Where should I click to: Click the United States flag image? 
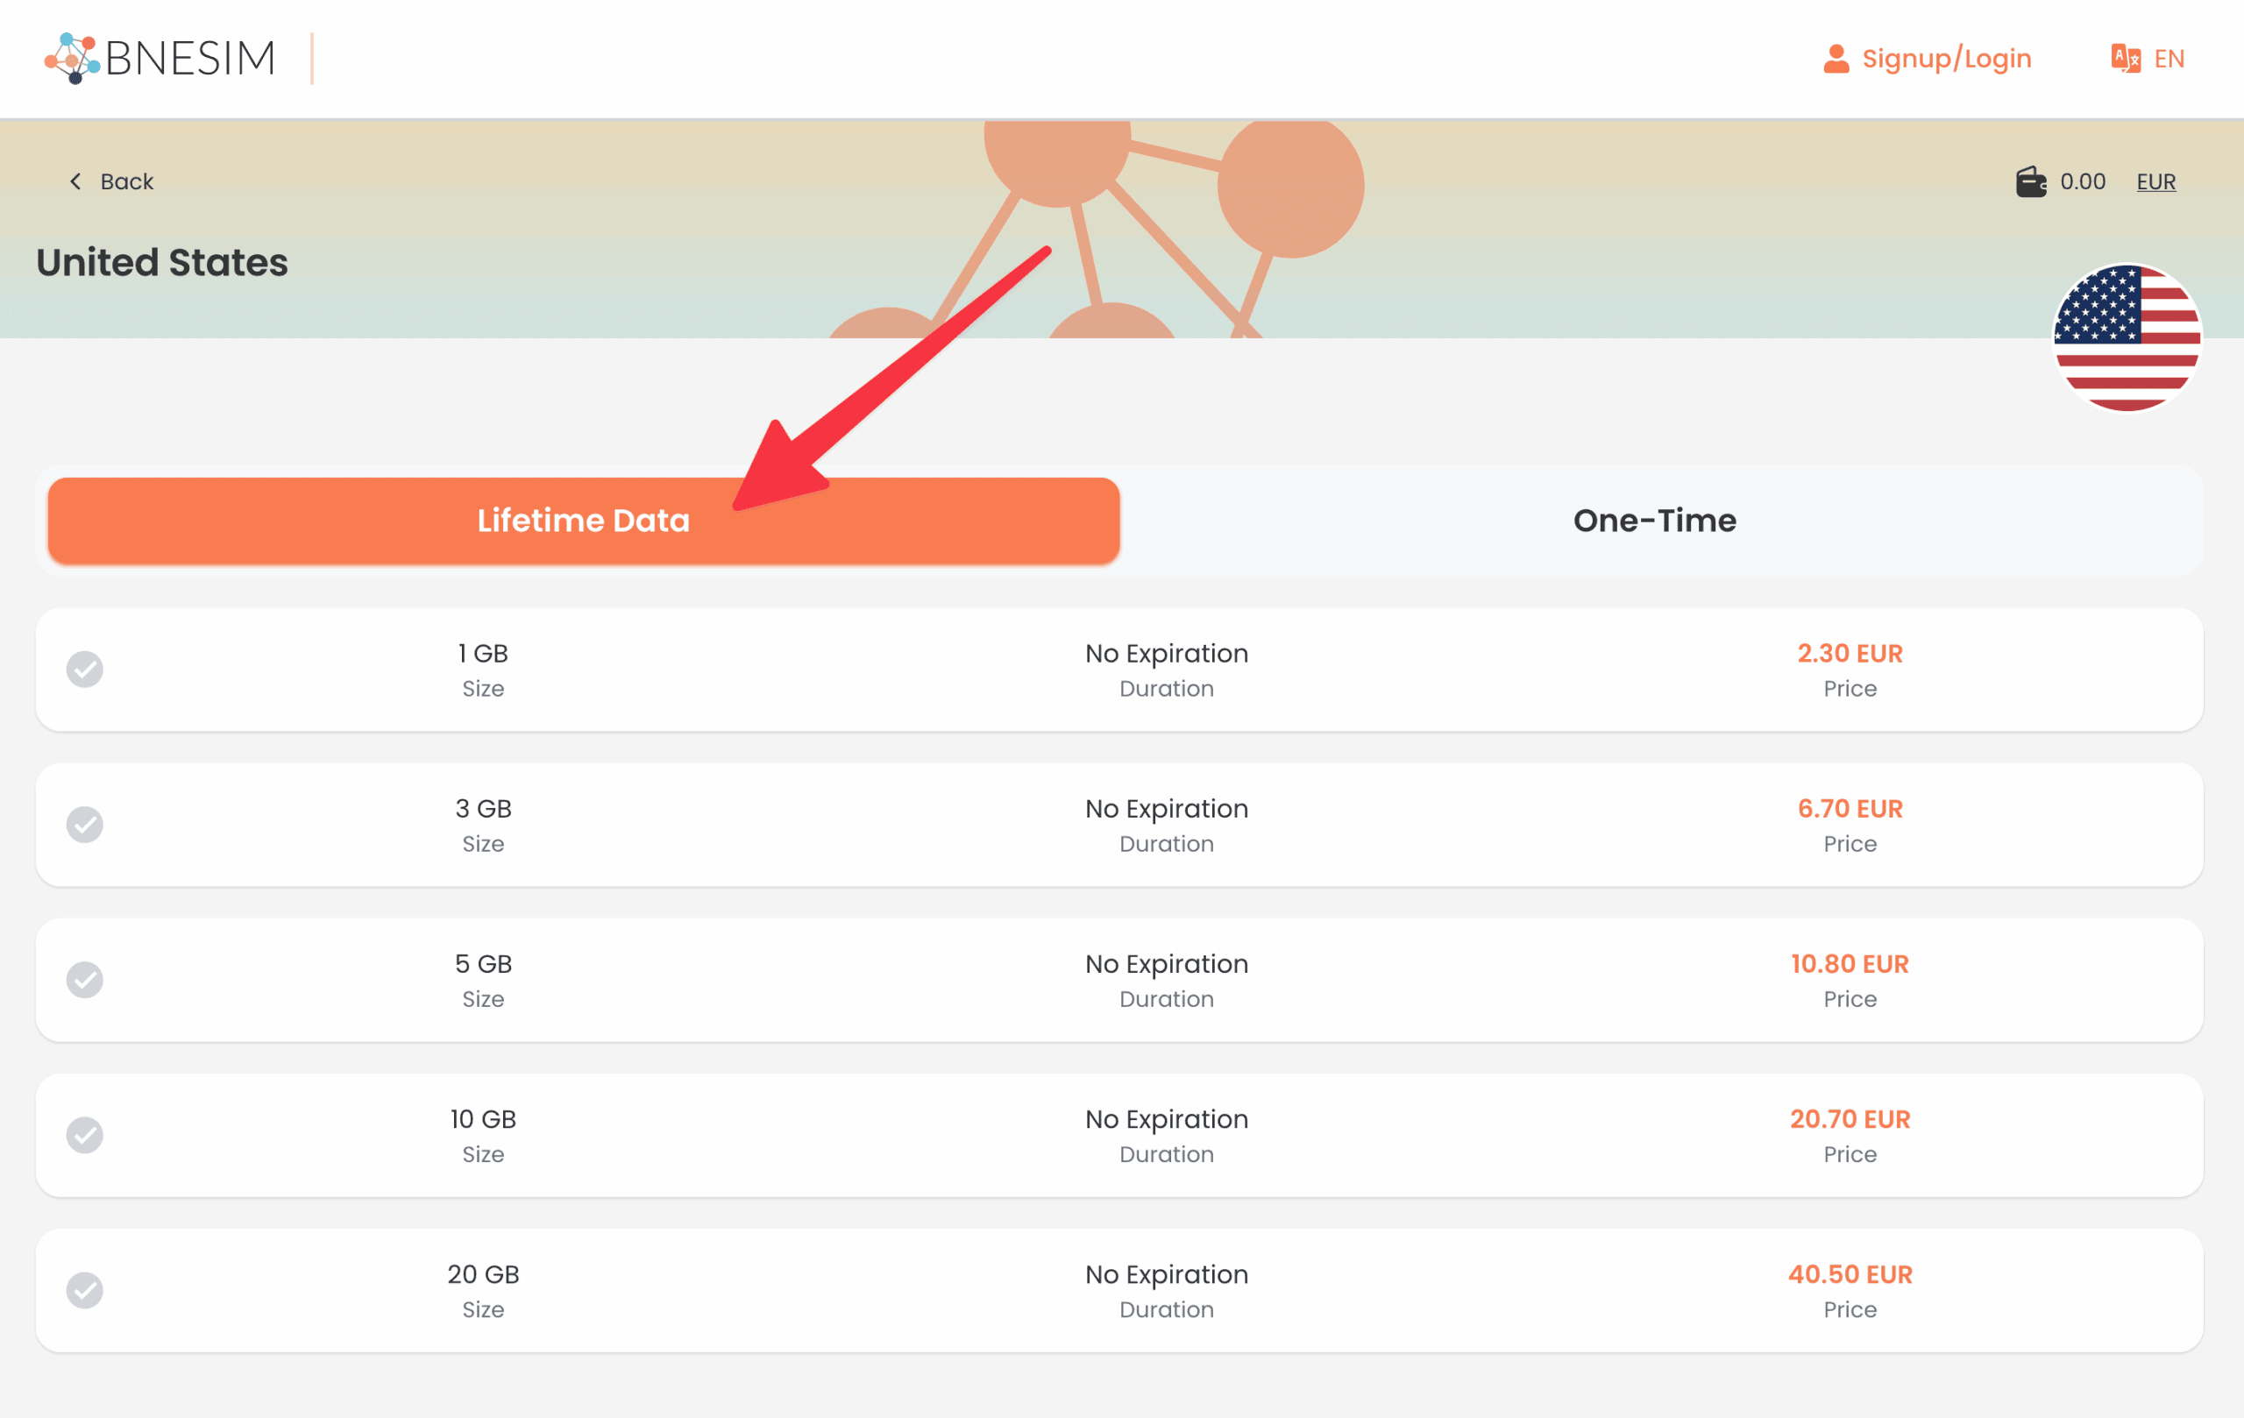(x=2127, y=337)
